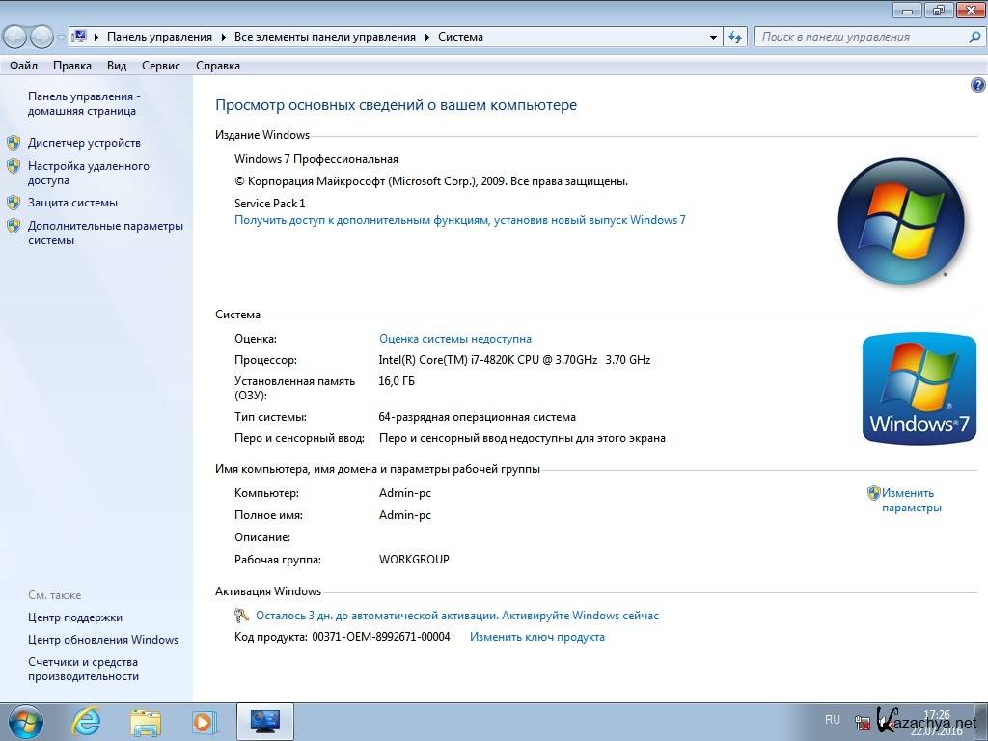This screenshot has height=741, width=988.
Task: Click the blue help question mark icon
Action: tap(977, 86)
